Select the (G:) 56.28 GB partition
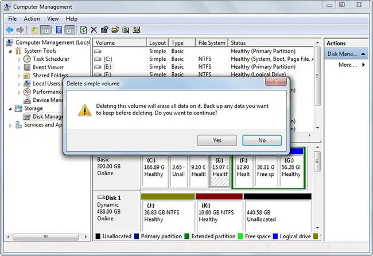The width and height of the screenshot is (373, 256). point(292,171)
